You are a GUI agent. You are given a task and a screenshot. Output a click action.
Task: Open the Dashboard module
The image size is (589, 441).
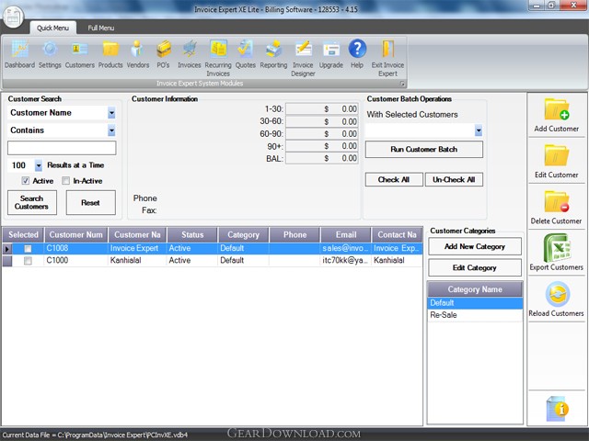pos(19,54)
